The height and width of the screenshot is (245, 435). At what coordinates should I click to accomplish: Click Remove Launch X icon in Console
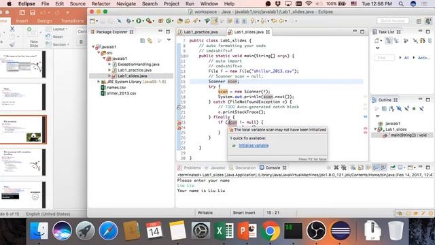pos(336,167)
